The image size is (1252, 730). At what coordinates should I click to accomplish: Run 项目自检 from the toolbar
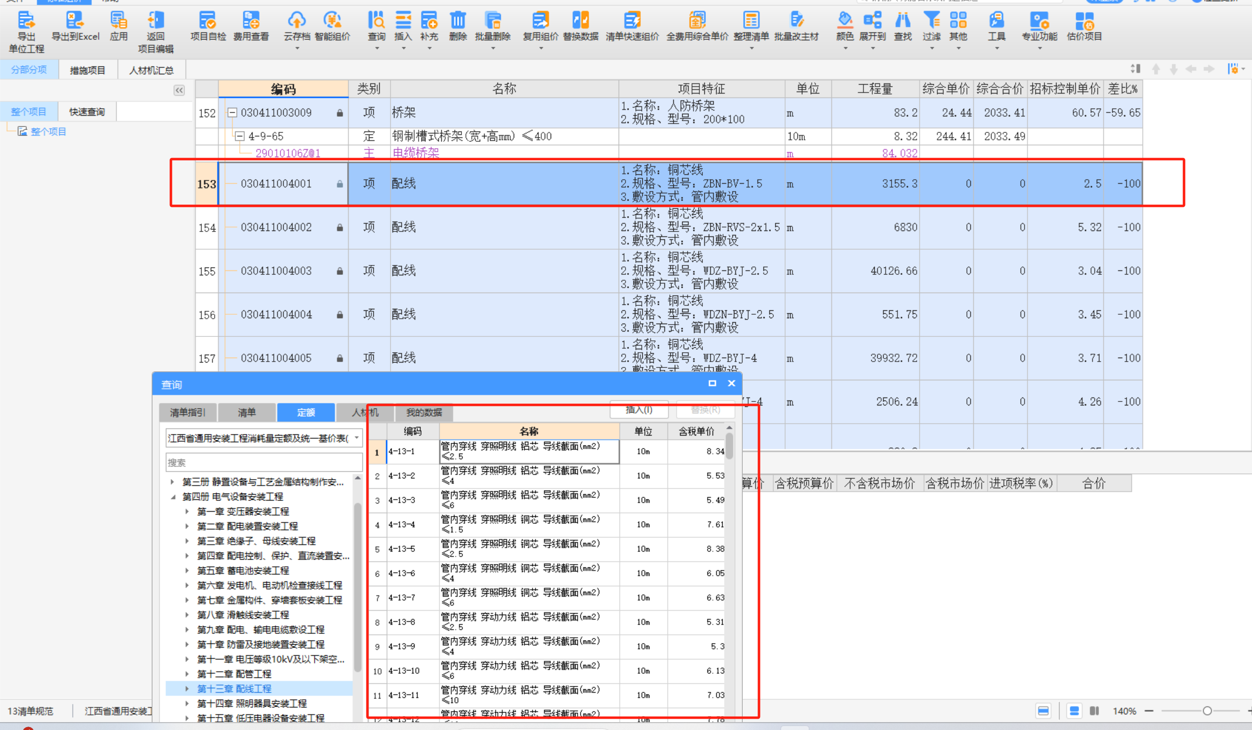pos(208,27)
